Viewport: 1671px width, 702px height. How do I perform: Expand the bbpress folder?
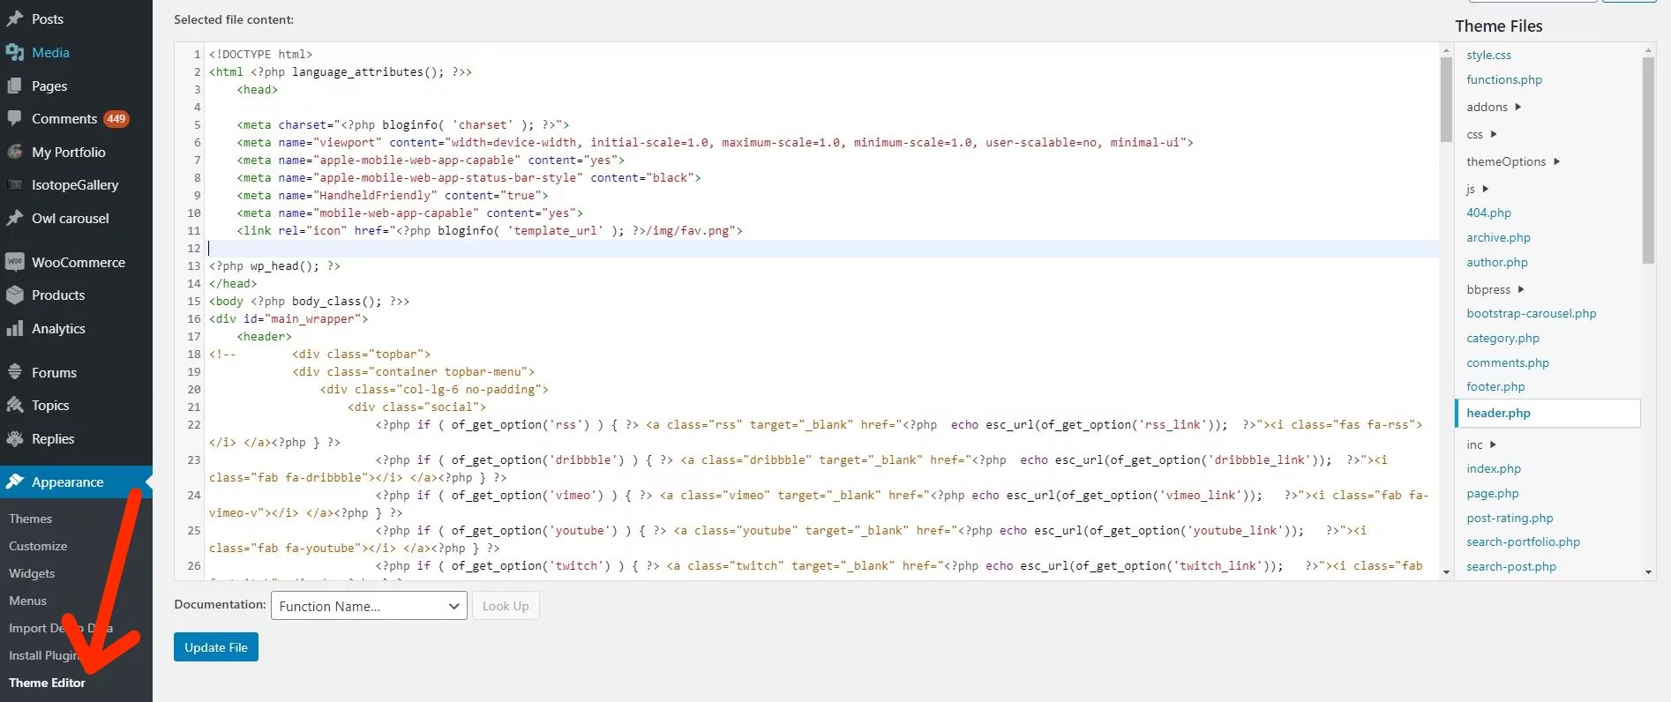tap(1495, 289)
